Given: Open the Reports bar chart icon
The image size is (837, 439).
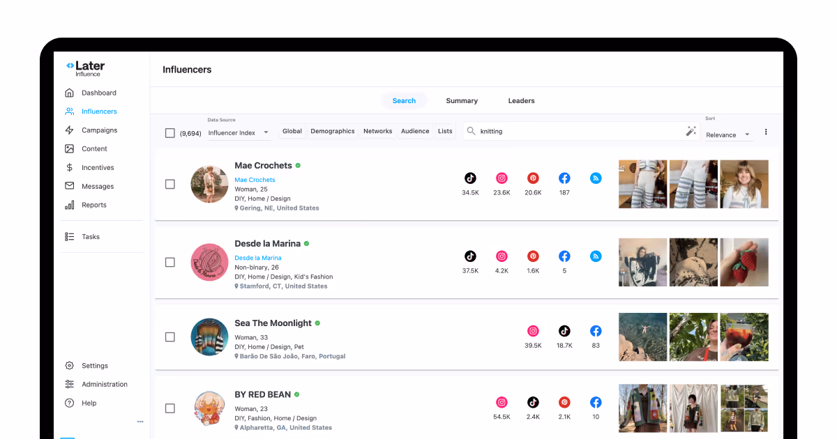Looking at the screenshot, I should [69, 205].
